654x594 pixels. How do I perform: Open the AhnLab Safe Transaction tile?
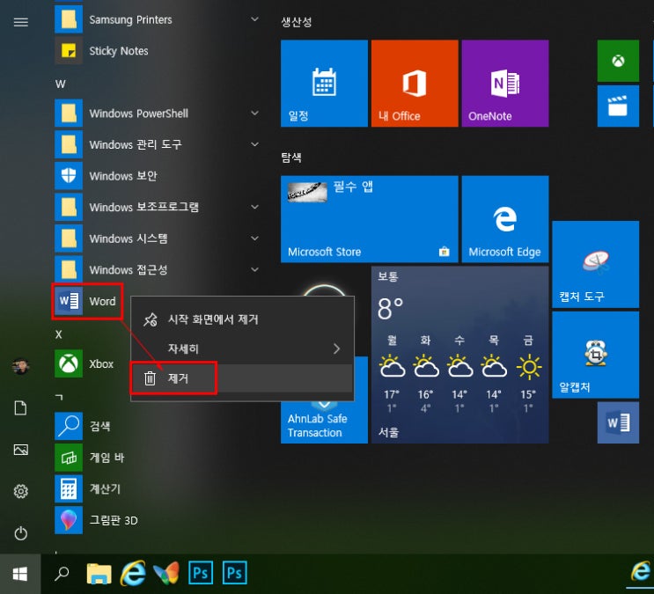(324, 422)
